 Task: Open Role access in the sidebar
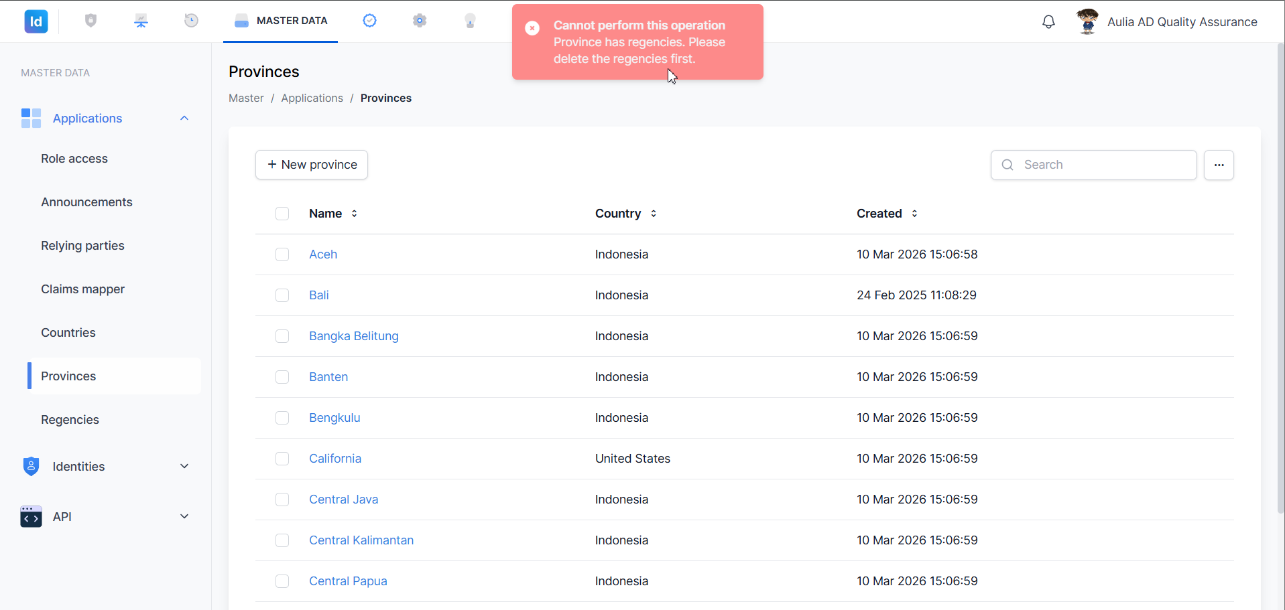pos(74,159)
